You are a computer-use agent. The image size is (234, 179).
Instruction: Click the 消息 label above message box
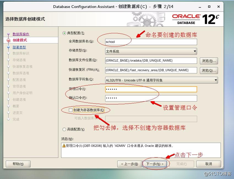(x=67, y=139)
